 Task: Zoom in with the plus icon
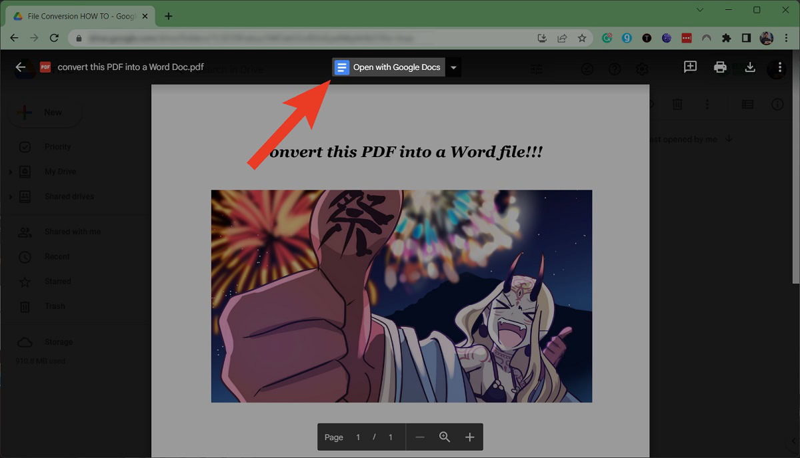(469, 437)
